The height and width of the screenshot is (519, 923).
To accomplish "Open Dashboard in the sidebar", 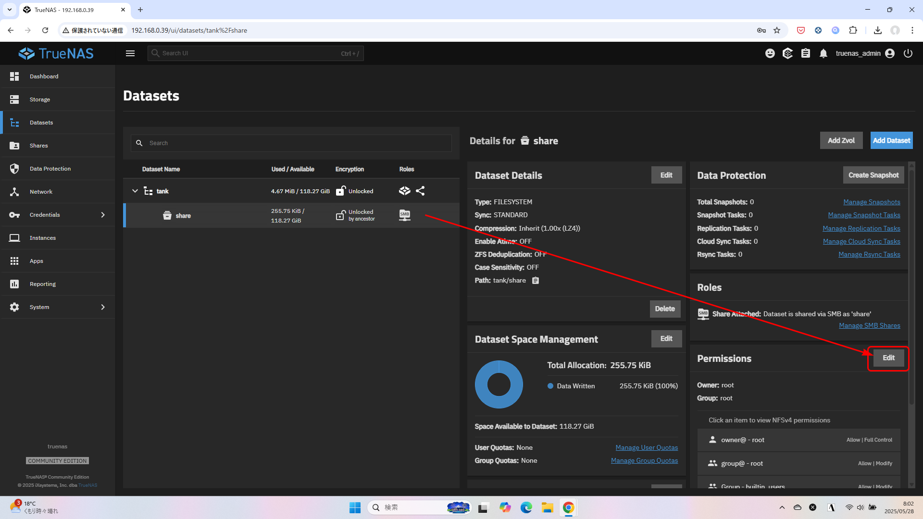I will 58,76.
